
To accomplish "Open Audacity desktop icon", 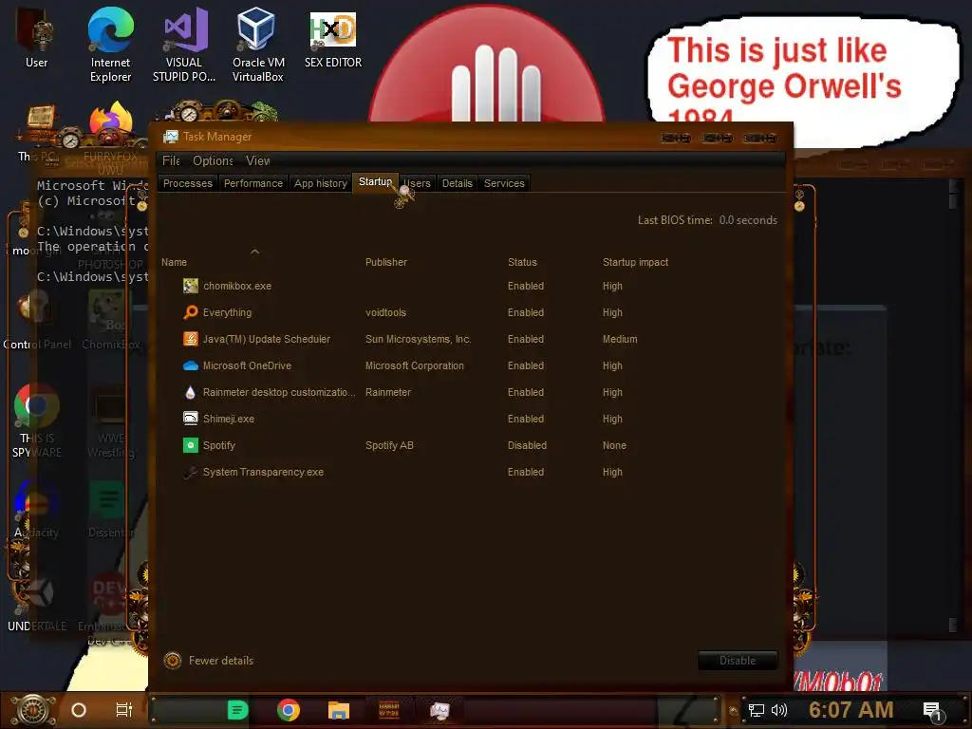I will (x=37, y=510).
